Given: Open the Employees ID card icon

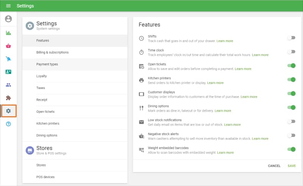Looking at the screenshot, I should (8, 72).
